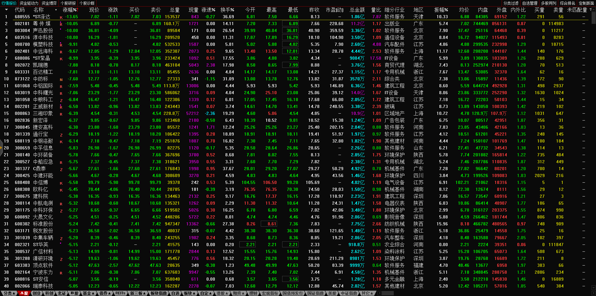The width and height of the screenshot is (596, 296).
Task: Click the dot column header after 名称
Action: pos(56,10)
